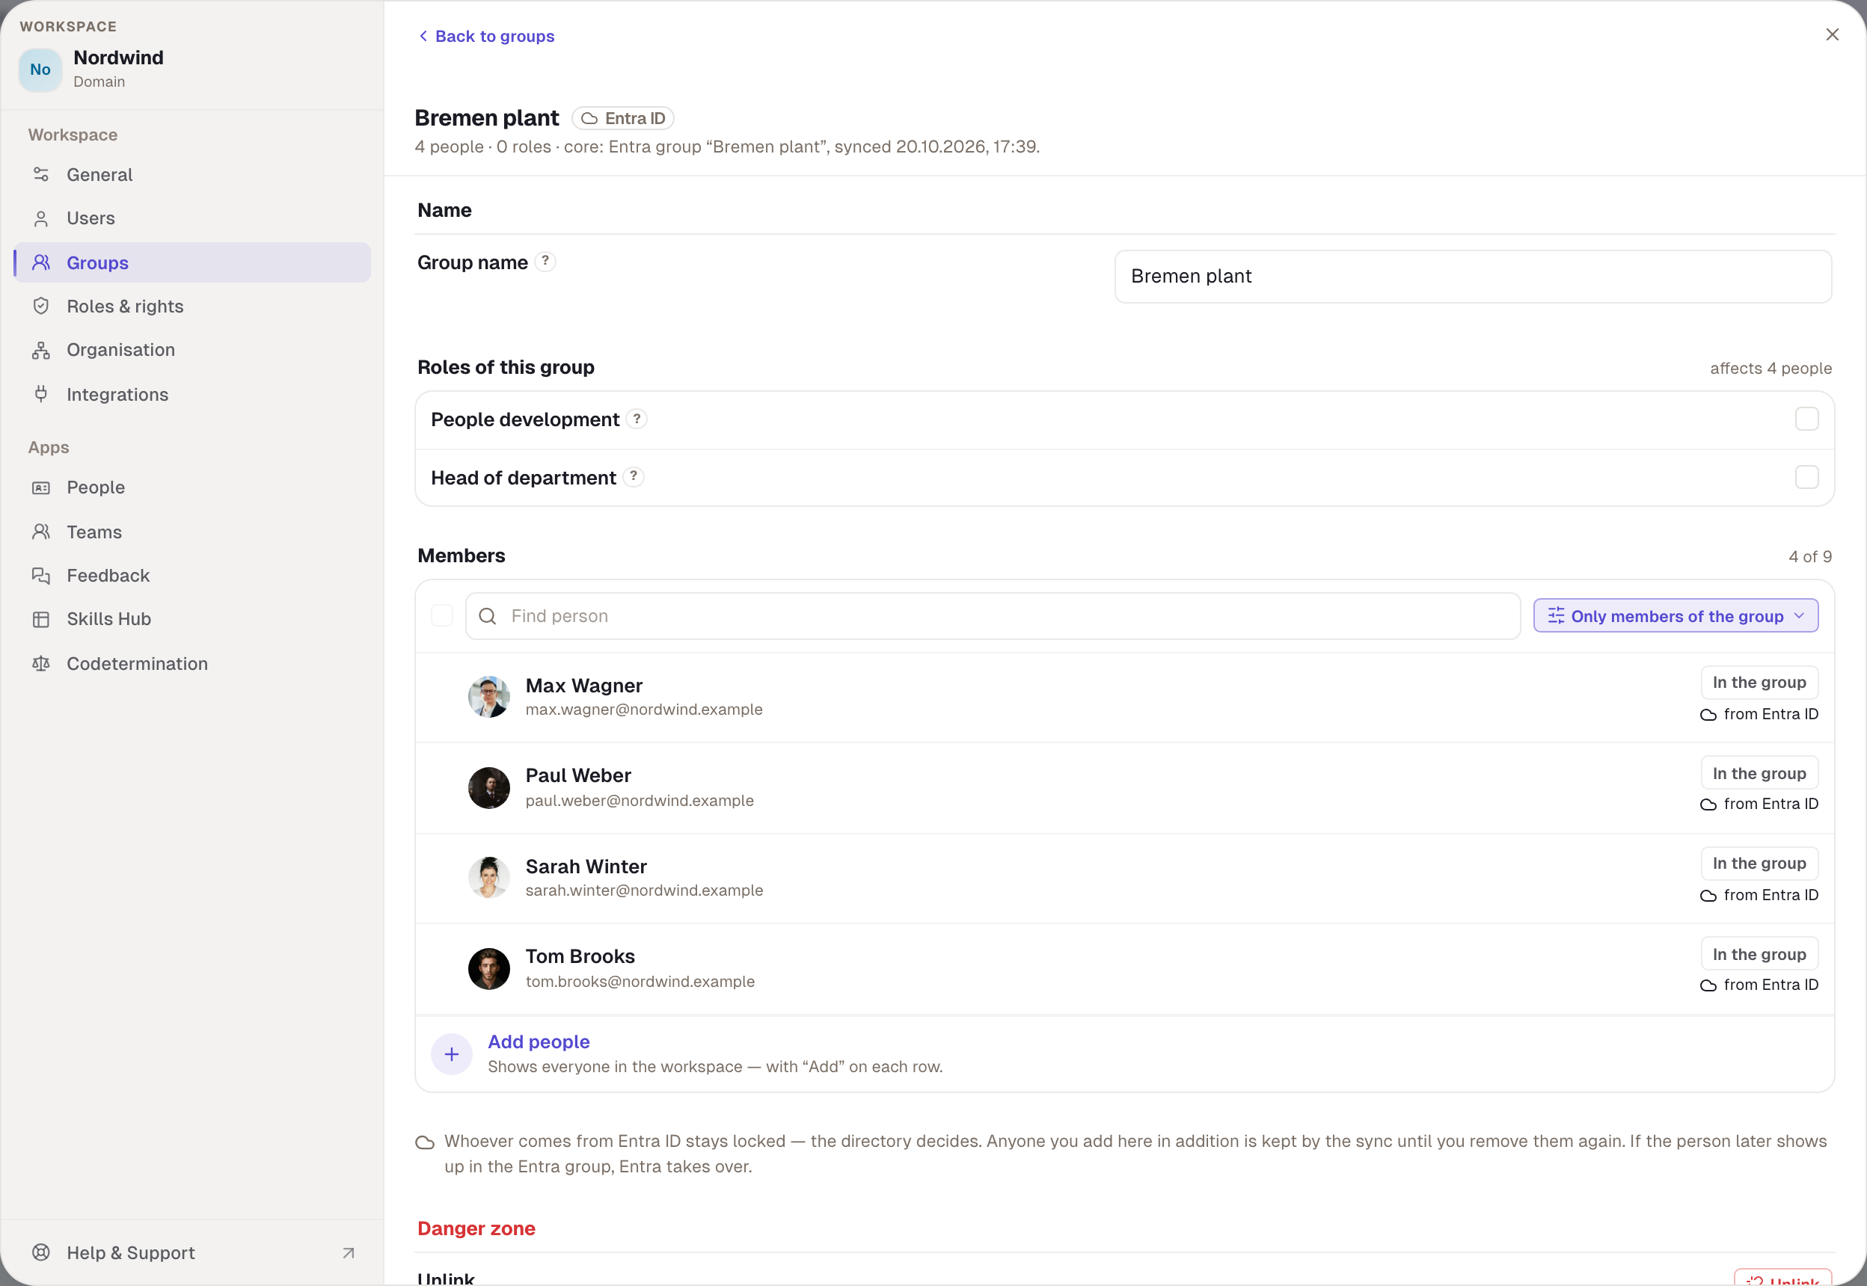
Task: Click Sarah Winter's In the group button
Action: (x=1759, y=863)
